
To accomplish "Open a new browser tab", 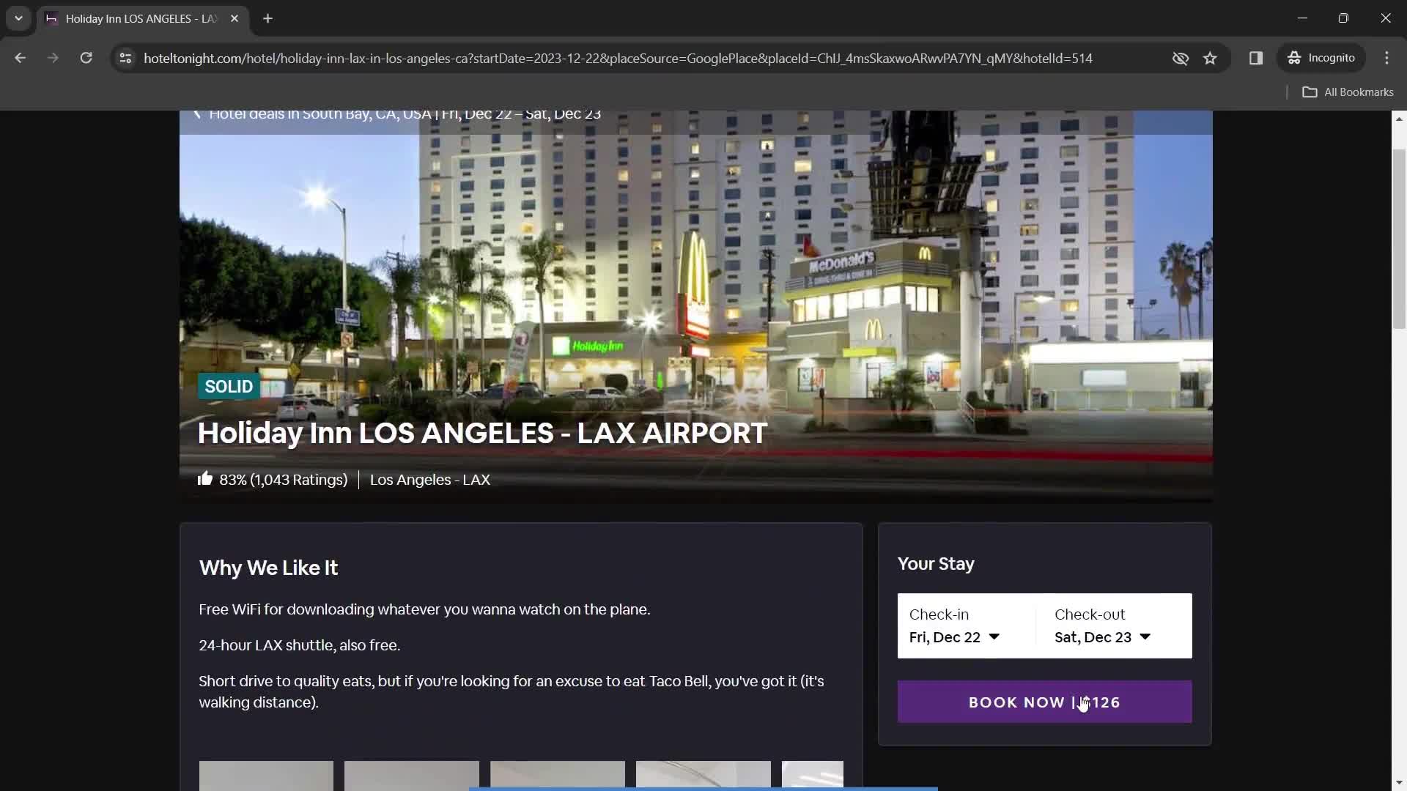I will tap(267, 19).
